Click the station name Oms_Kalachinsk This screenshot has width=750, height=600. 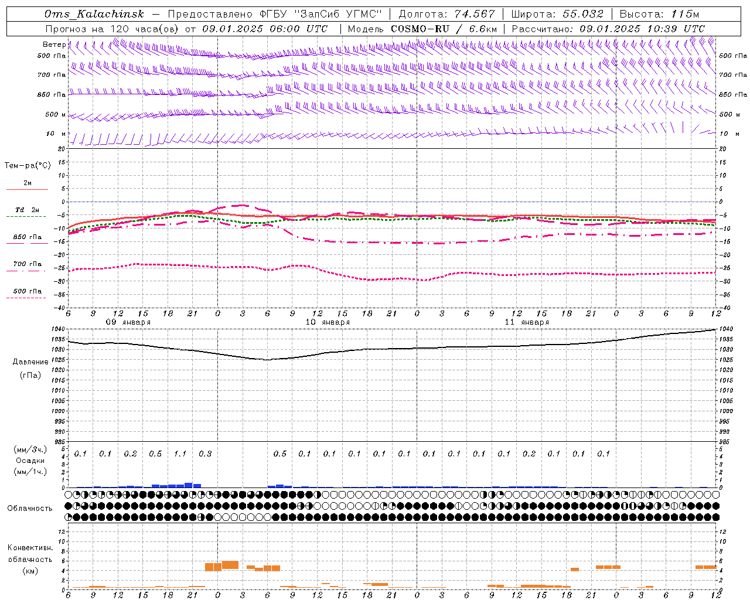pos(94,15)
